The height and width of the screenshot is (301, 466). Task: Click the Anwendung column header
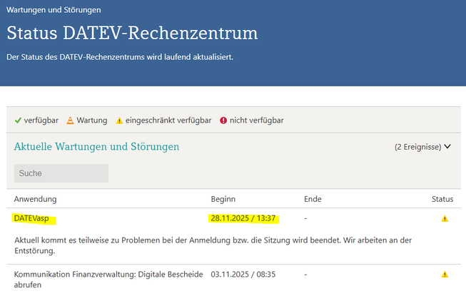(x=35, y=199)
